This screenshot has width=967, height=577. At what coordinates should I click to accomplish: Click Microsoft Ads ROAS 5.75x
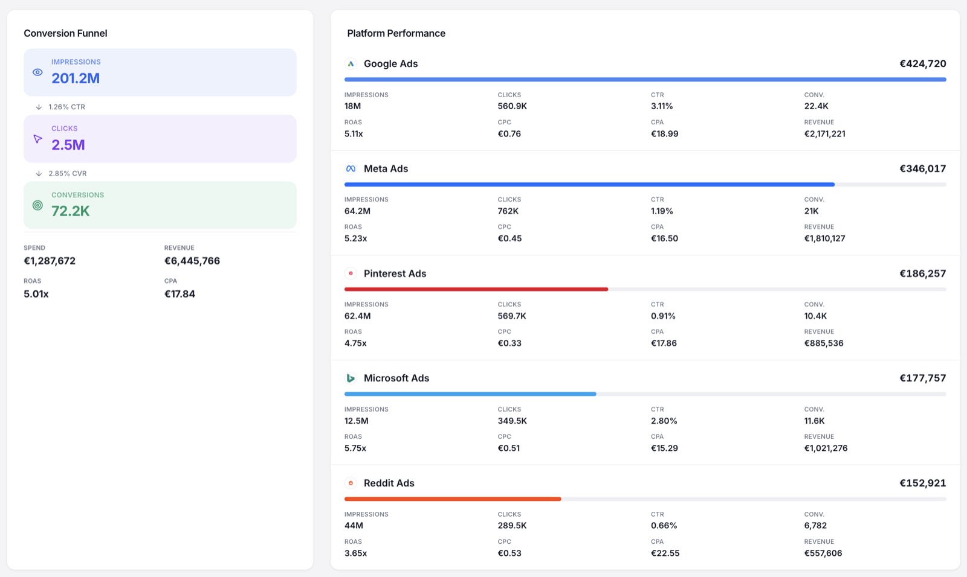tap(355, 448)
